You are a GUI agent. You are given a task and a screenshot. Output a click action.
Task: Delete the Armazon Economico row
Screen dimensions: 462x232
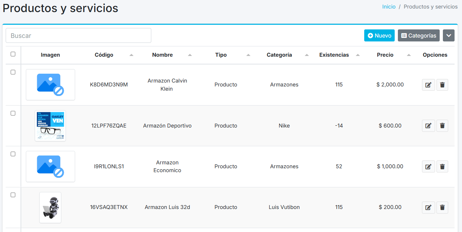(442, 166)
